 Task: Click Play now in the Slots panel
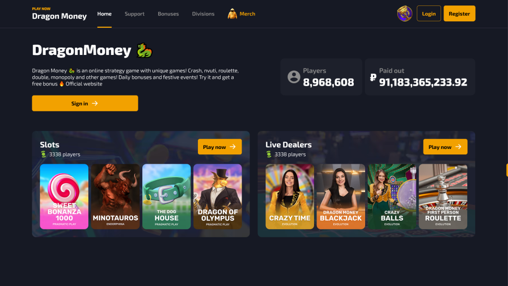click(x=220, y=147)
